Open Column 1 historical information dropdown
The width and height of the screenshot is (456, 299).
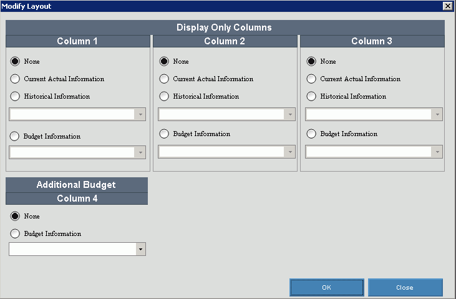pos(77,114)
